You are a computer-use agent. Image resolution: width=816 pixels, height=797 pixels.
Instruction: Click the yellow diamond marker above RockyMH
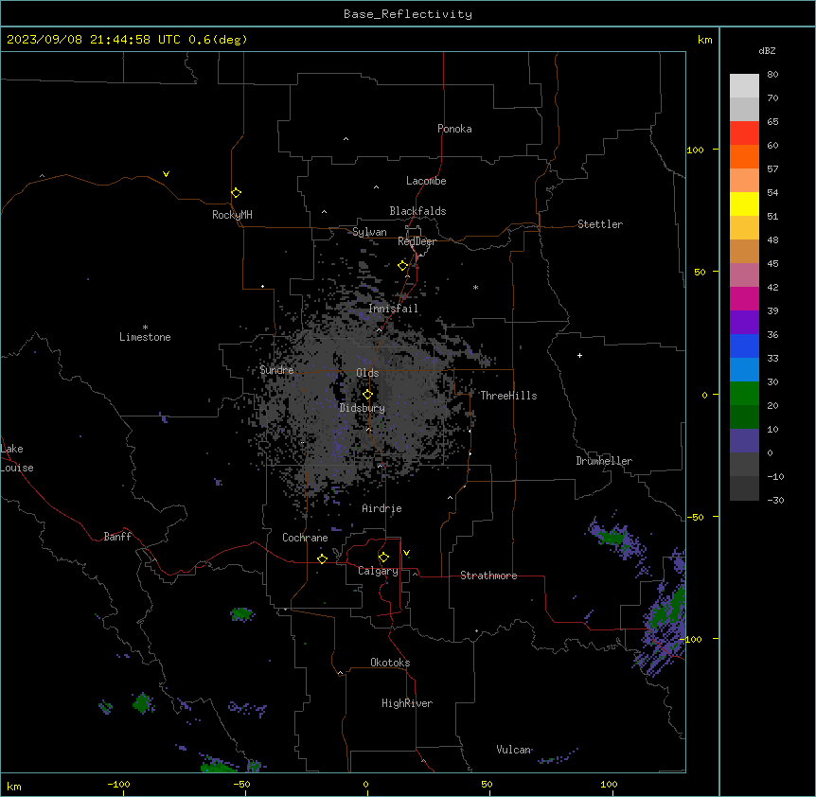pos(236,192)
